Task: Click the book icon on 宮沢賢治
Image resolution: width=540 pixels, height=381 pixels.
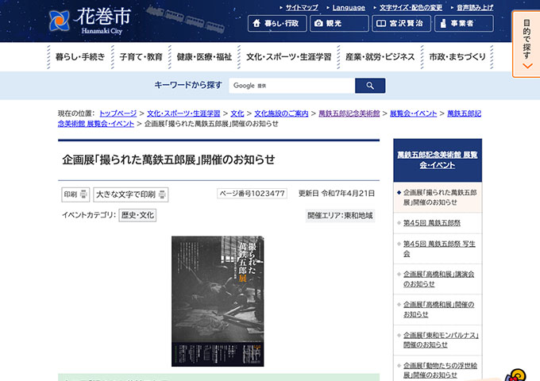Action: coord(381,23)
